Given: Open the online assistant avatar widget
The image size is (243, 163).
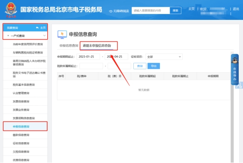Looking at the screenshot, I should [235, 69].
